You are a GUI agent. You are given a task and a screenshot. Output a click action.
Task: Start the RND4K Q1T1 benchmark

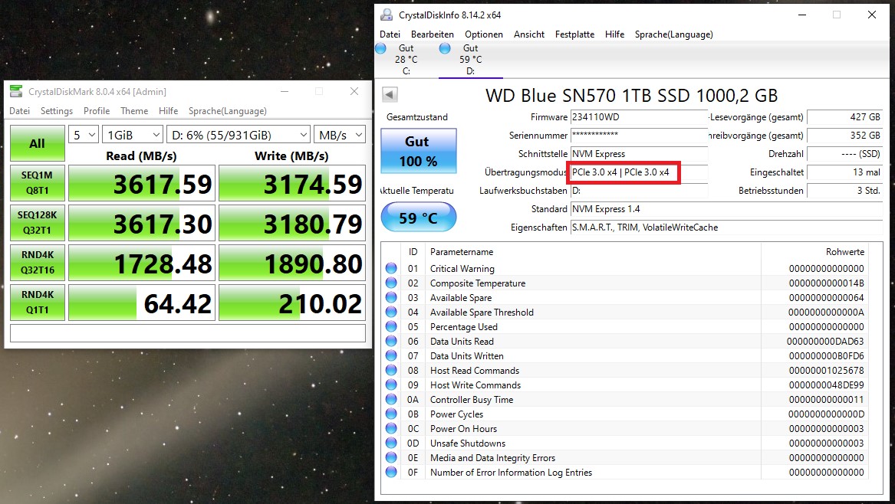[x=37, y=303]
